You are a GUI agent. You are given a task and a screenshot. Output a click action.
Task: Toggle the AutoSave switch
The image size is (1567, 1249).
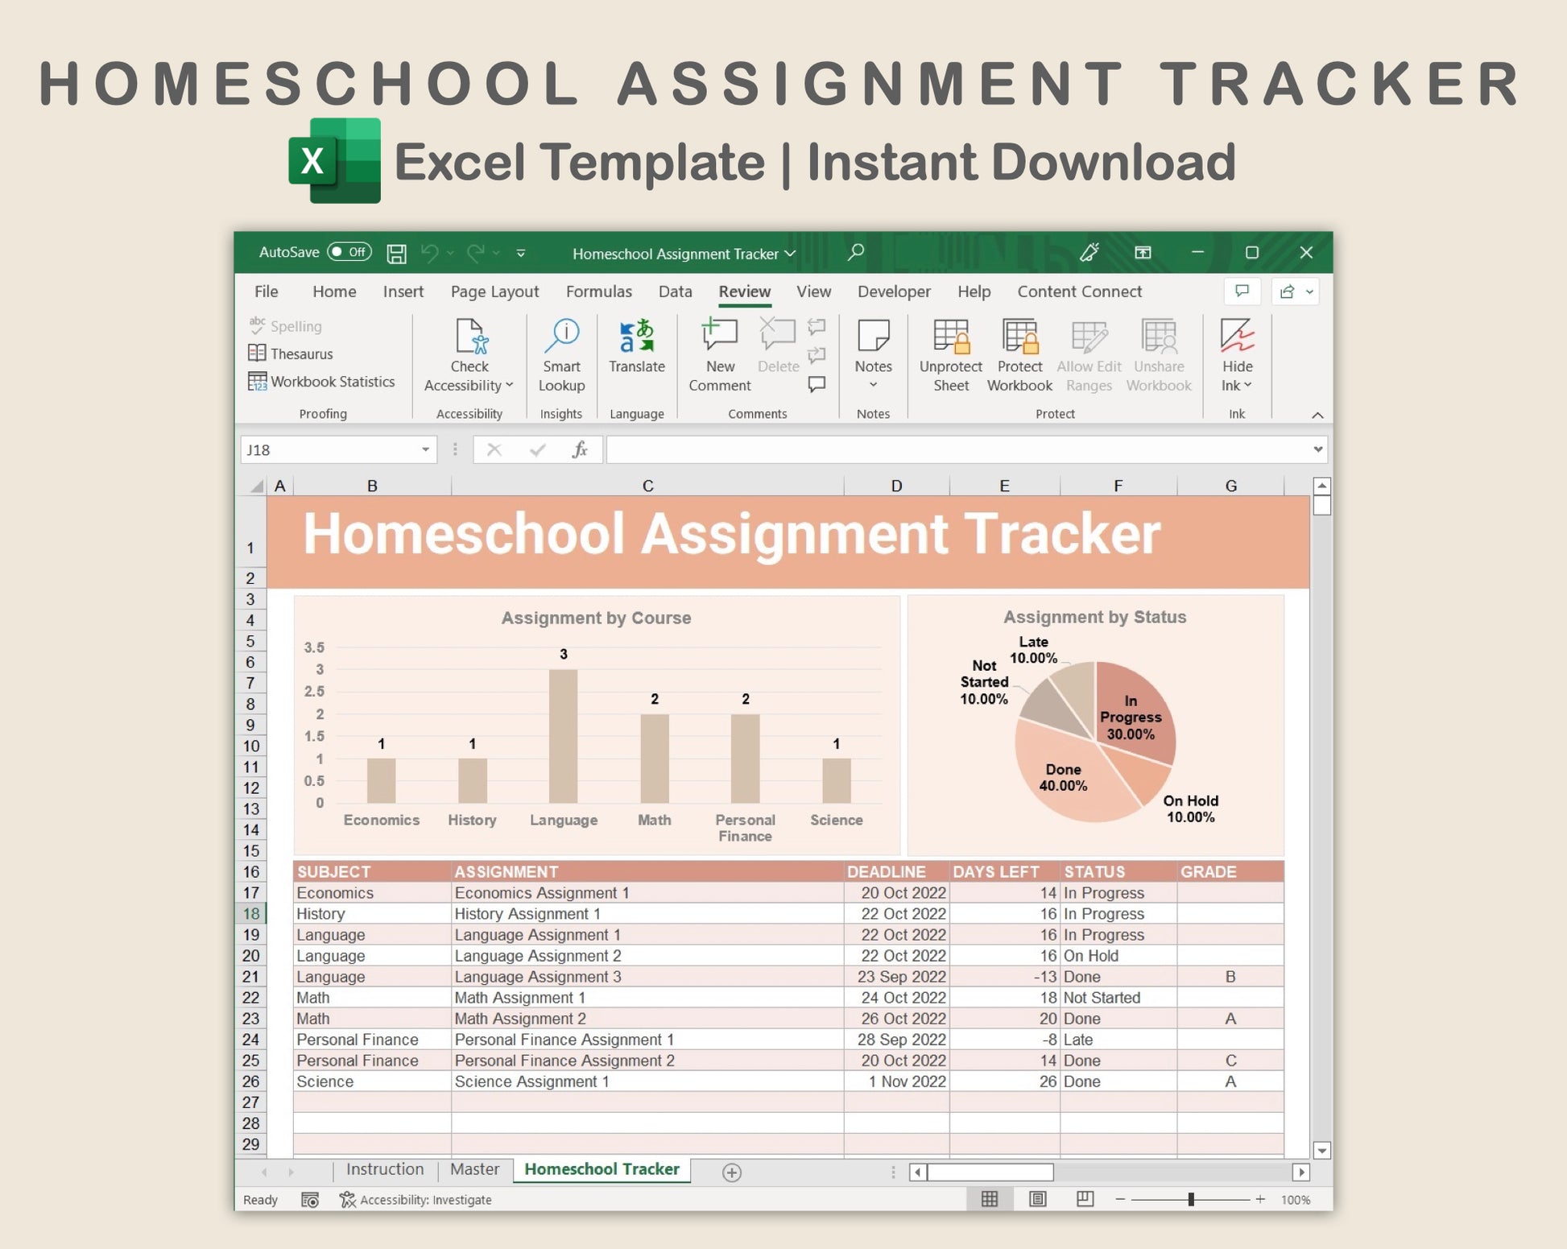pyautogui.click(x=349, y=252)
